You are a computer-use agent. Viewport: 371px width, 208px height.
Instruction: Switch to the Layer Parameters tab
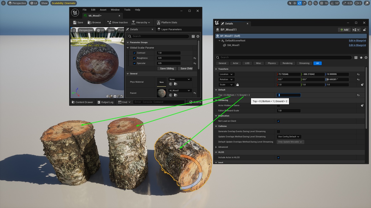coord(171,29)
